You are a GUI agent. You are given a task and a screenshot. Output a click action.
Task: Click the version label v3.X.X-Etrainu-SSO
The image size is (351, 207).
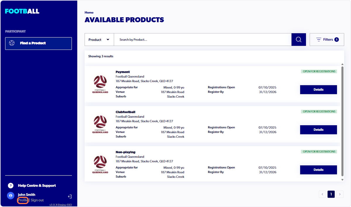(x=61, y=205)
